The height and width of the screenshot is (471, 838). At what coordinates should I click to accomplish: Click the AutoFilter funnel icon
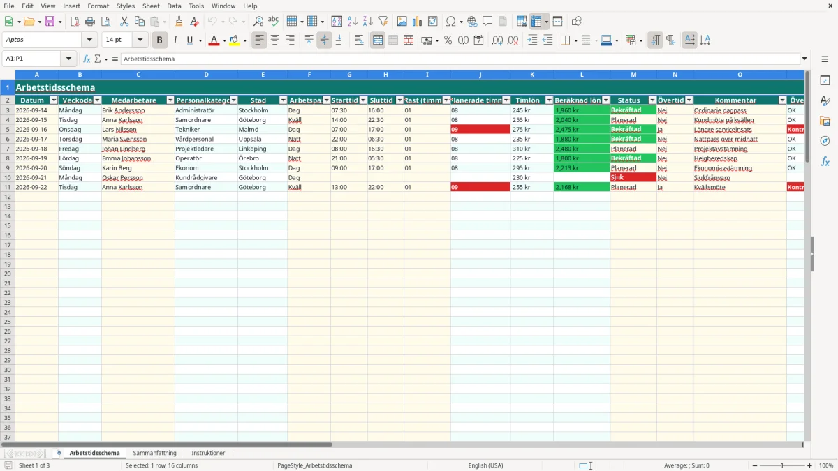[x=383, y=22]
